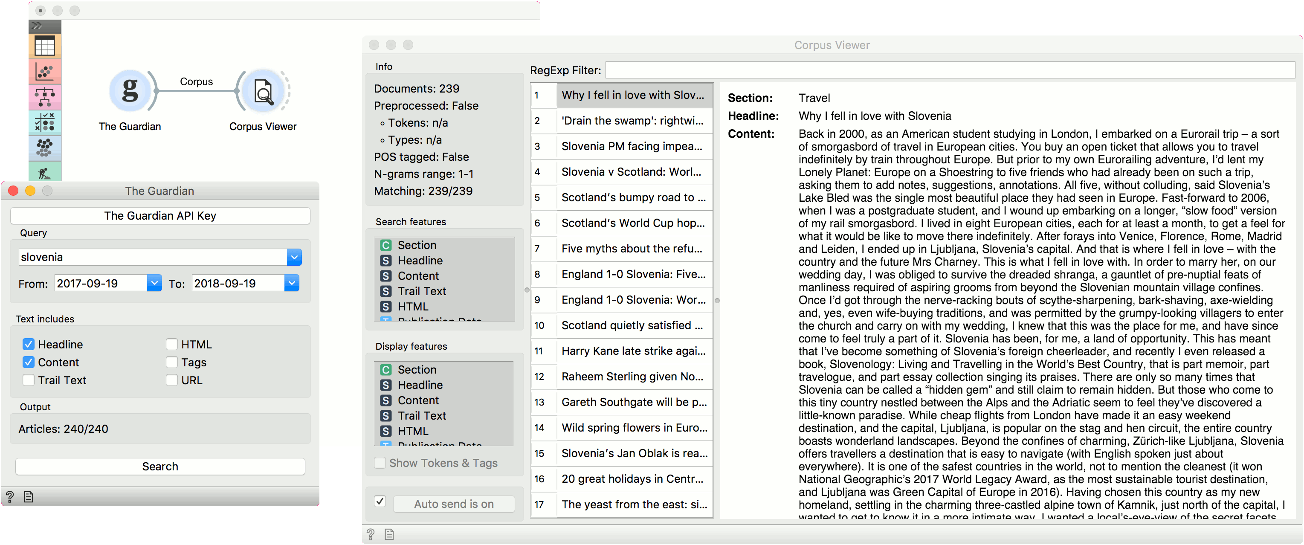This screenshot has height=545, width=1304.
Task: Select document 'Scotland's bumpy road to ...'
Action: click(x=634, y=197)
